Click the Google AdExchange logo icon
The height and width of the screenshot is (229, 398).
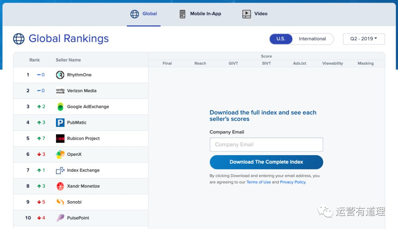click(60, 107)
